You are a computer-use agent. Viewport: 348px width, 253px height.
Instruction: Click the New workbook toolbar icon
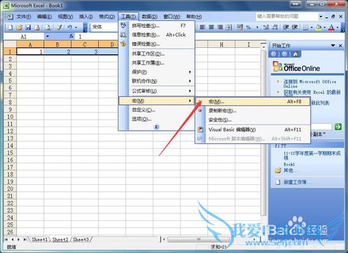(10, 27)
